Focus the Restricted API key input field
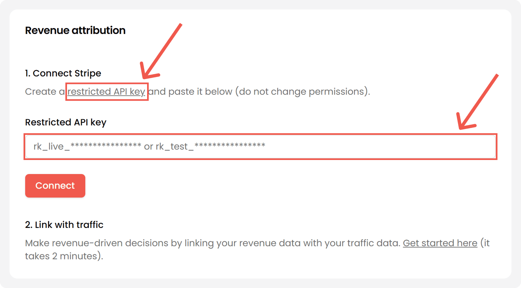Viewport: 521px width, 288px height. point(260,147)
